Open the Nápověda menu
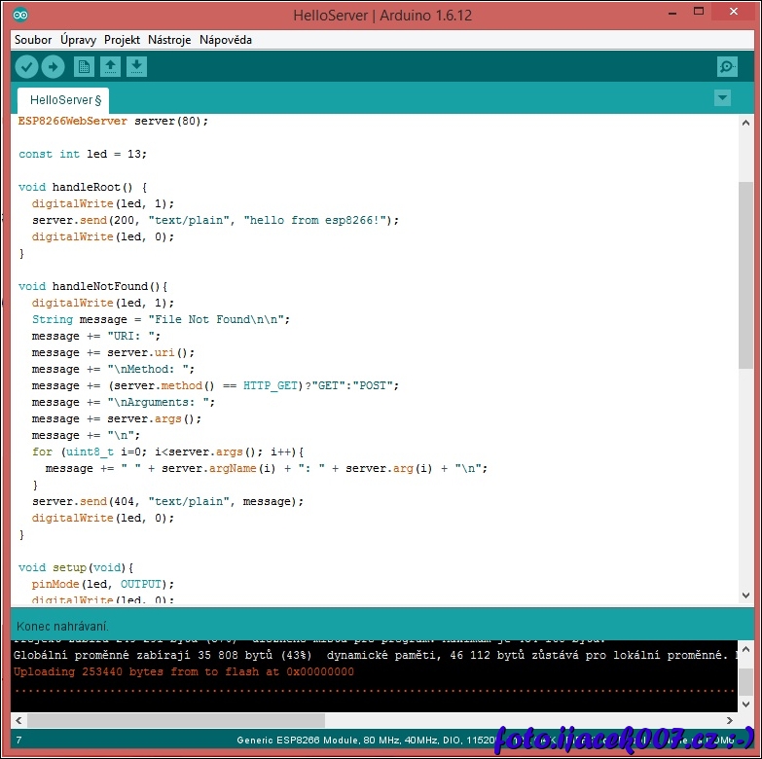This screenshot has width=762, height=759. [226, 40]
